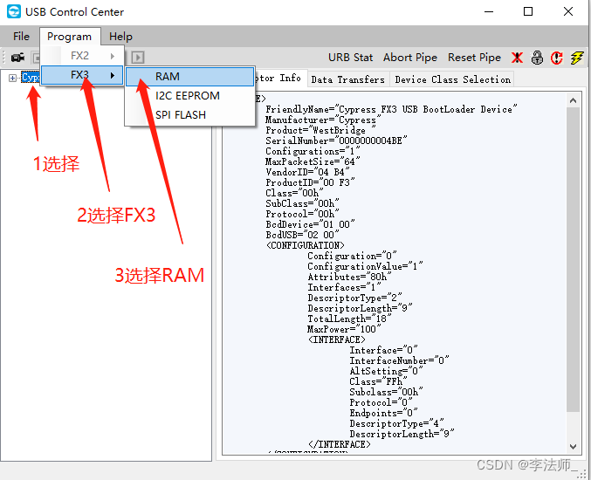Open the Help menu

click(x=120, y=37)
